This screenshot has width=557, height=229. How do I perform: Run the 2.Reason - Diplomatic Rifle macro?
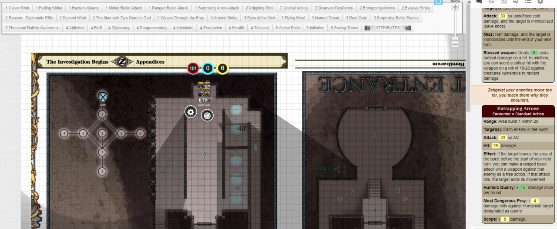pos(29,18)
